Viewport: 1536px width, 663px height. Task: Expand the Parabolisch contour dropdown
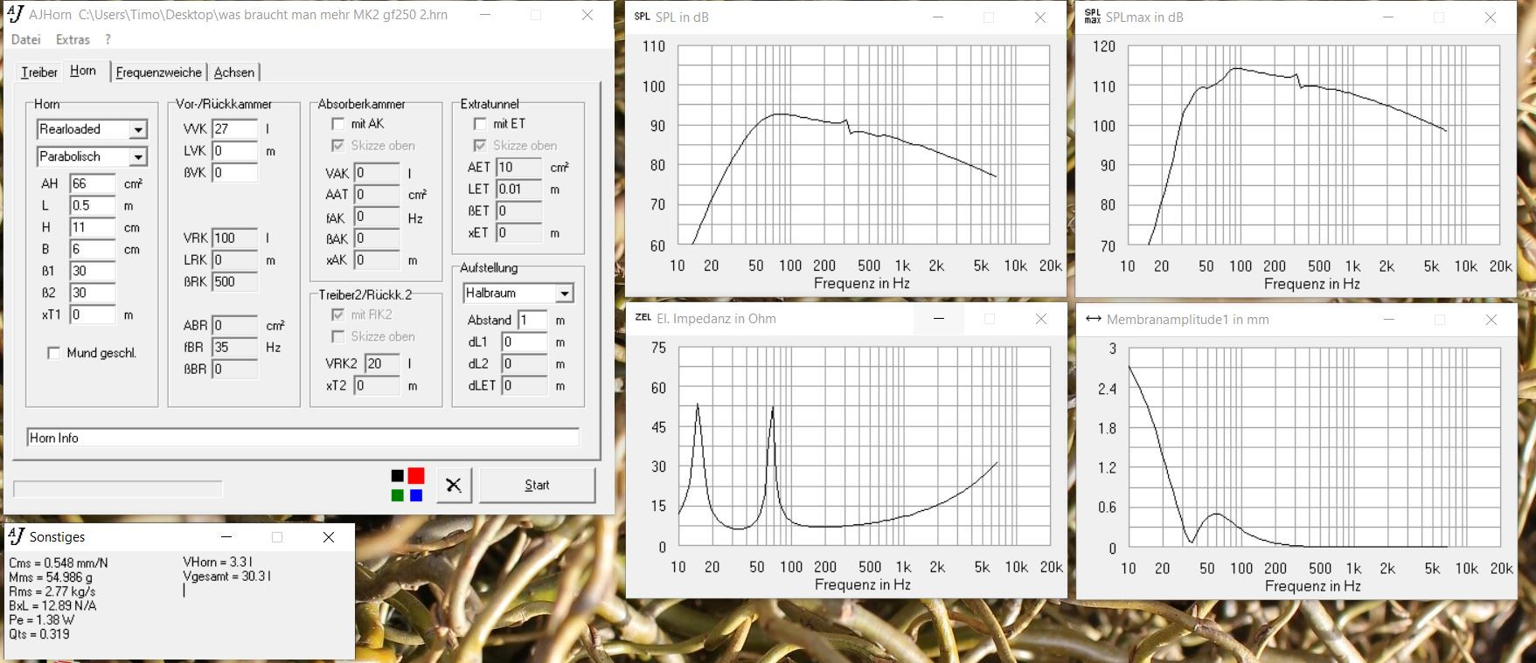point(137,157)
